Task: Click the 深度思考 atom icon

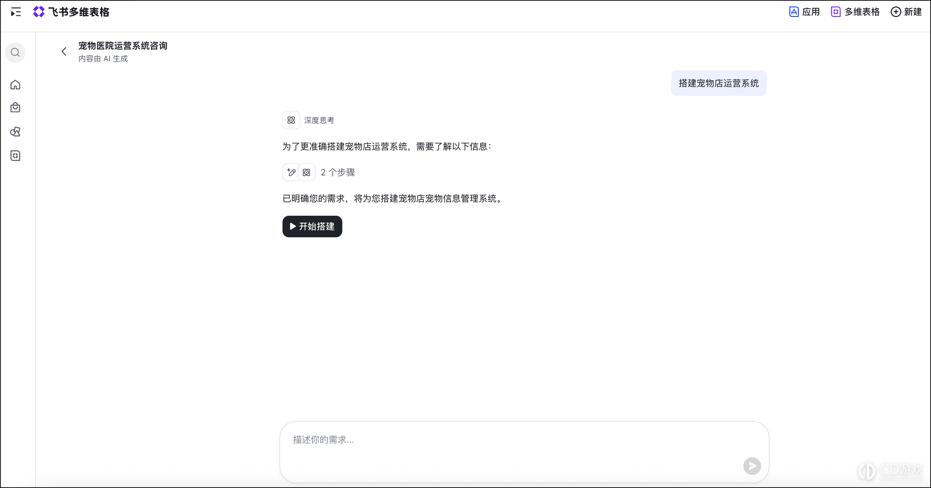Action: [291, 120]
